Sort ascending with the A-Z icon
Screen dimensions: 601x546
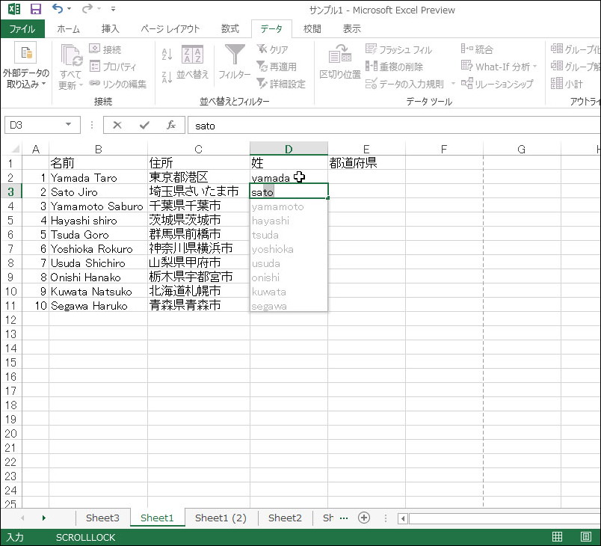click(x=167, y=54)
